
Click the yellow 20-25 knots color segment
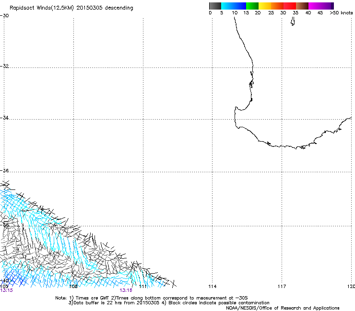(x=265, y=6)
